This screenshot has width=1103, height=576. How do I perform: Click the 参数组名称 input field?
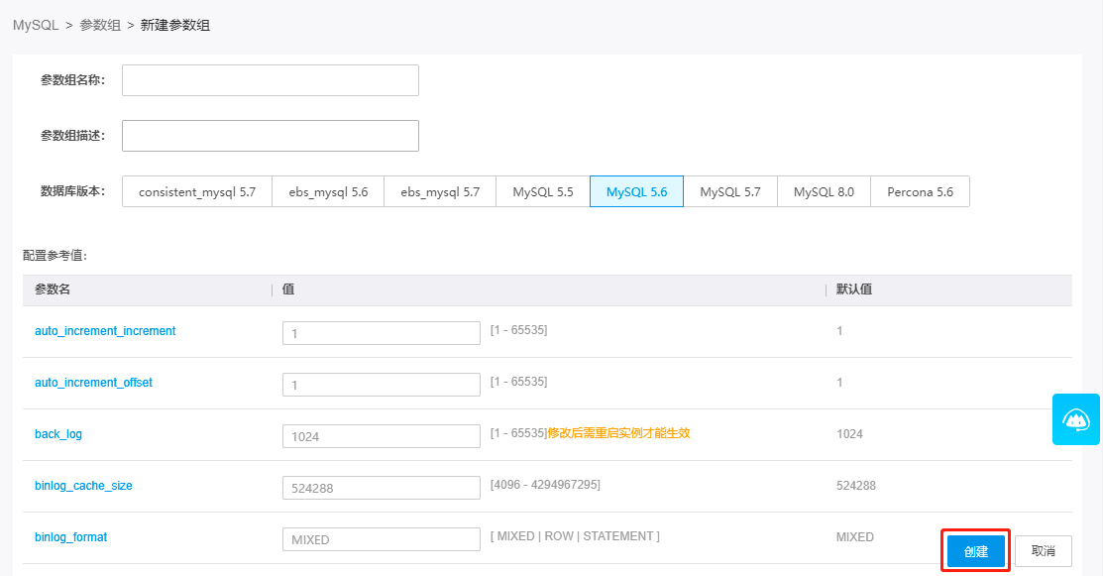tap(270, 80)
